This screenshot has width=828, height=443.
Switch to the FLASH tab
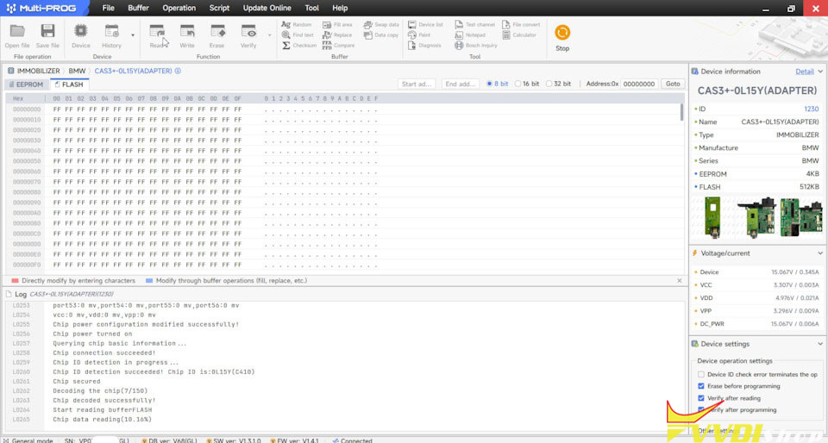[x=69, y=84]
